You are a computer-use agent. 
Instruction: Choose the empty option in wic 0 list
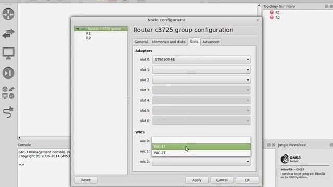(201, 140)
